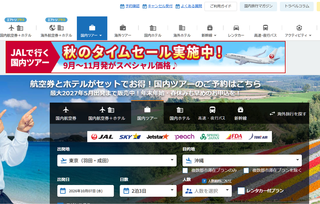
Task: Select 海外航空券+ホテル globe icon in navigation
Action: click(52, 28)
